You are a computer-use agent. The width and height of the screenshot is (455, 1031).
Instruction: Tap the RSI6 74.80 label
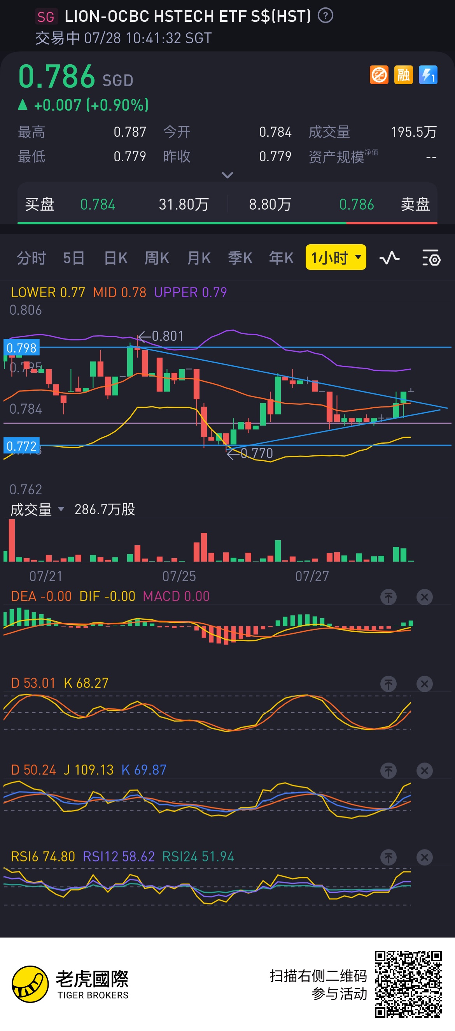tap(43, 857)
